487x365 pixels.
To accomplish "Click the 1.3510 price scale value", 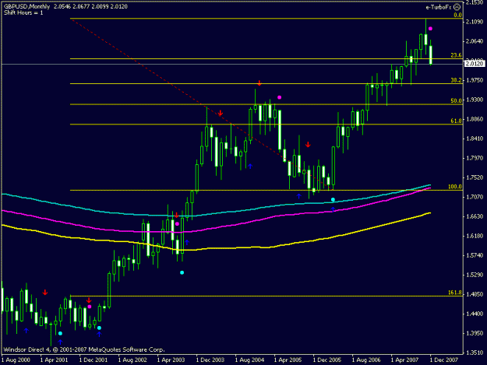I will pyautogui.click(x=475, y=353).
